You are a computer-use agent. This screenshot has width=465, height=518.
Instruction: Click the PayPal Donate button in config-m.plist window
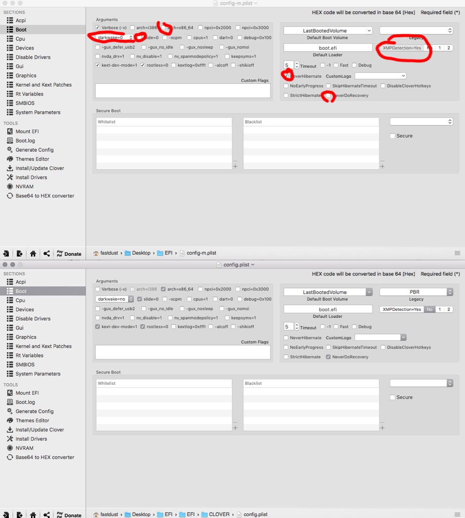click(x=69, y=253)
